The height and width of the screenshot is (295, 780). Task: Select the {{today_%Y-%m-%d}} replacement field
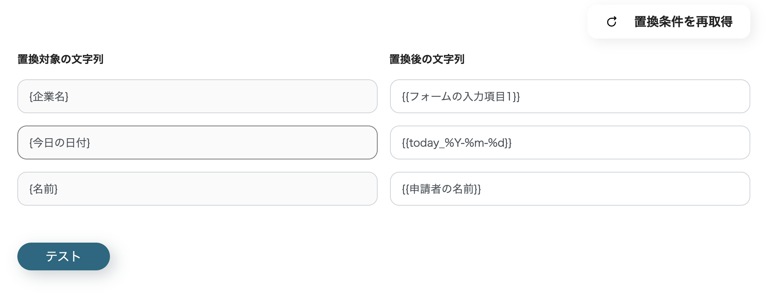click(x=570, y=142)
